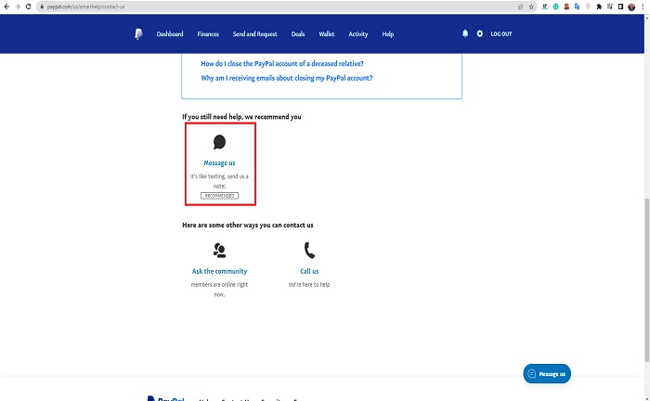View site info padlock icon

pyautogui.click(x=42, y=6)
